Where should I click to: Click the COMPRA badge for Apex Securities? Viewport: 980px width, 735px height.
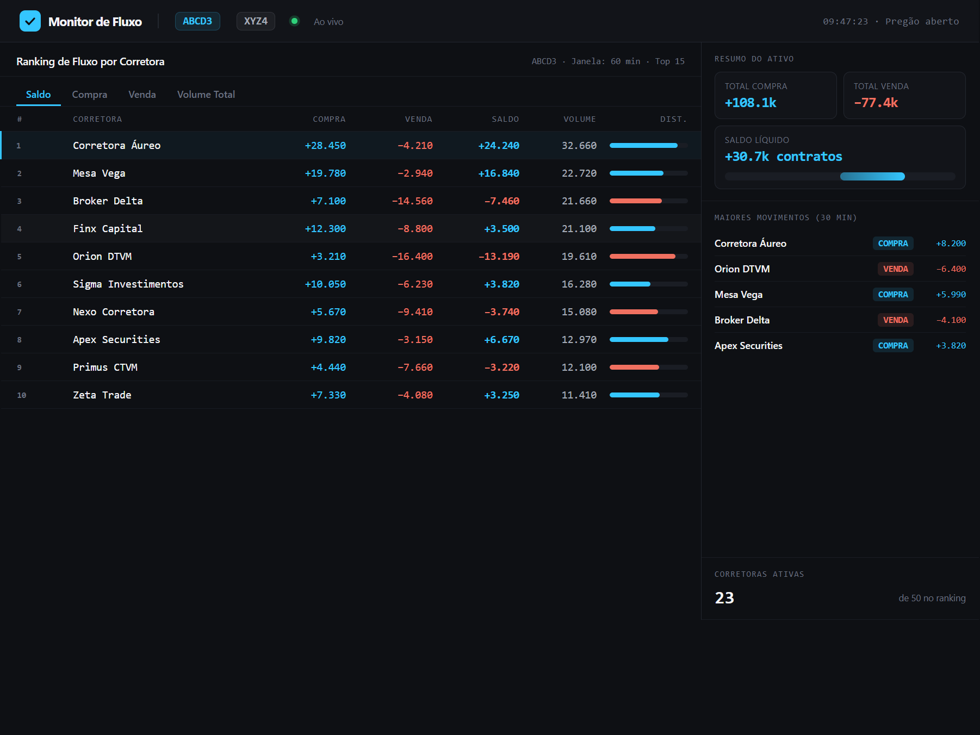893,345
